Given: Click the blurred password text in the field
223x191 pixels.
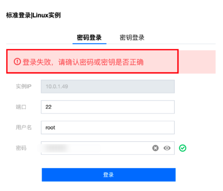Looking at the screenshot, I should click(56, 148).
